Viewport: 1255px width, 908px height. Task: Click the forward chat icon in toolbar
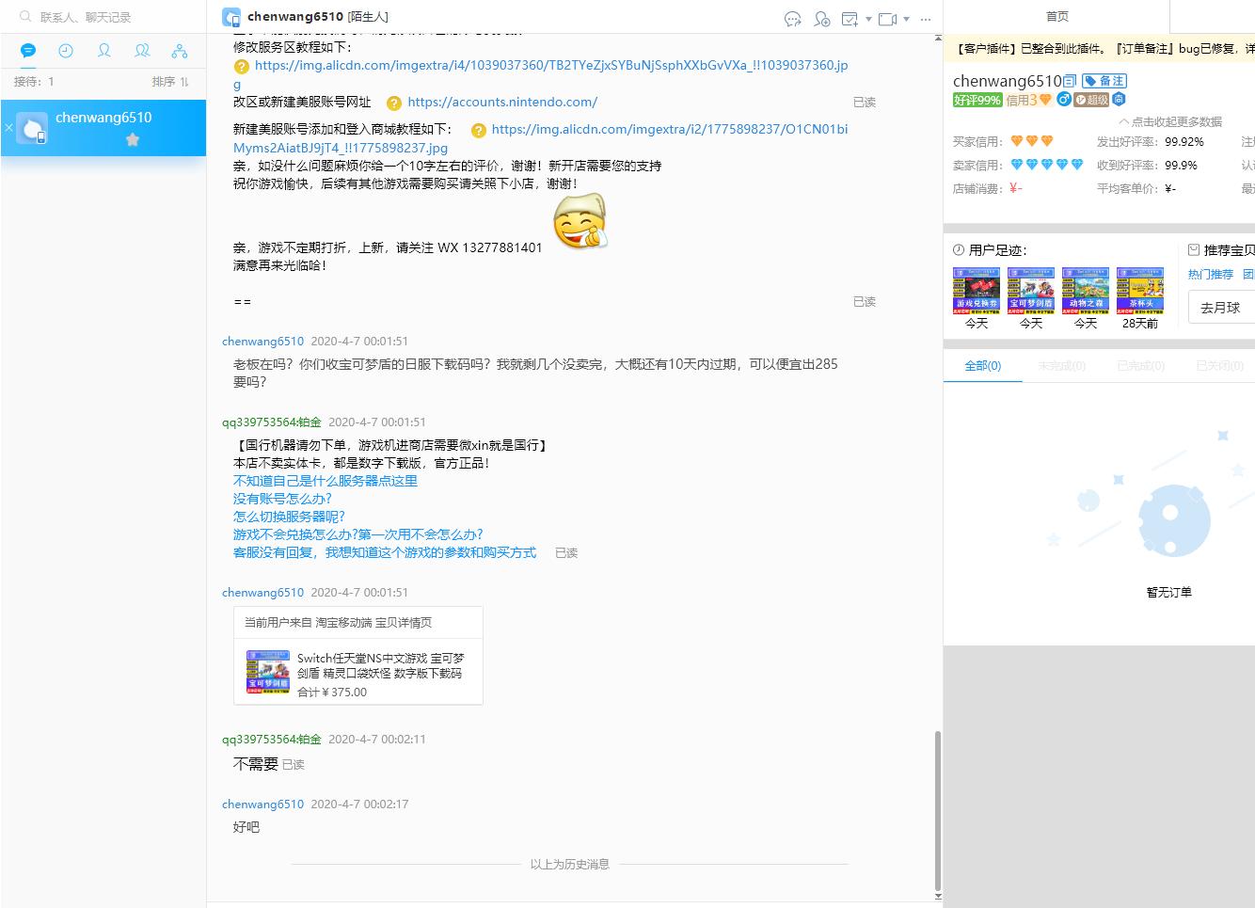click(x=793, y=19)
